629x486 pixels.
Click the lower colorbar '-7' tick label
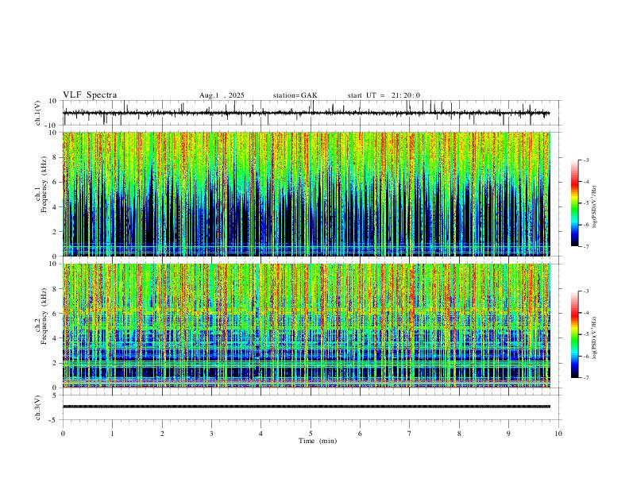click(x=586, y=377)
